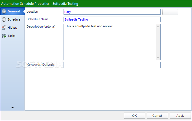Go to the History tab

point(12,28)
